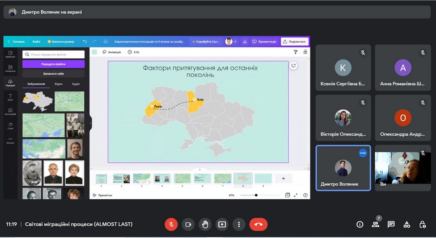Open meeting details info icon

[x=360, y=224]
